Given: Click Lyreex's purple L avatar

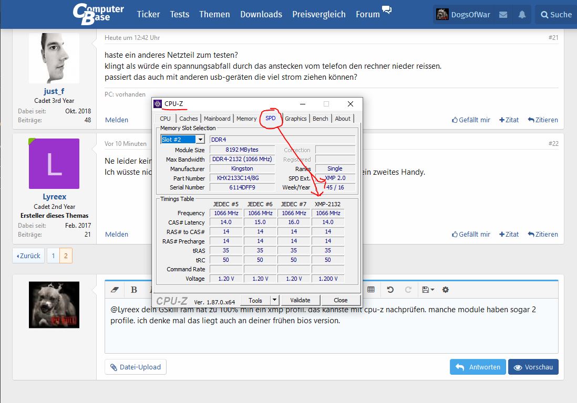Looking at the screenshot, I should (x=54, y=164).
